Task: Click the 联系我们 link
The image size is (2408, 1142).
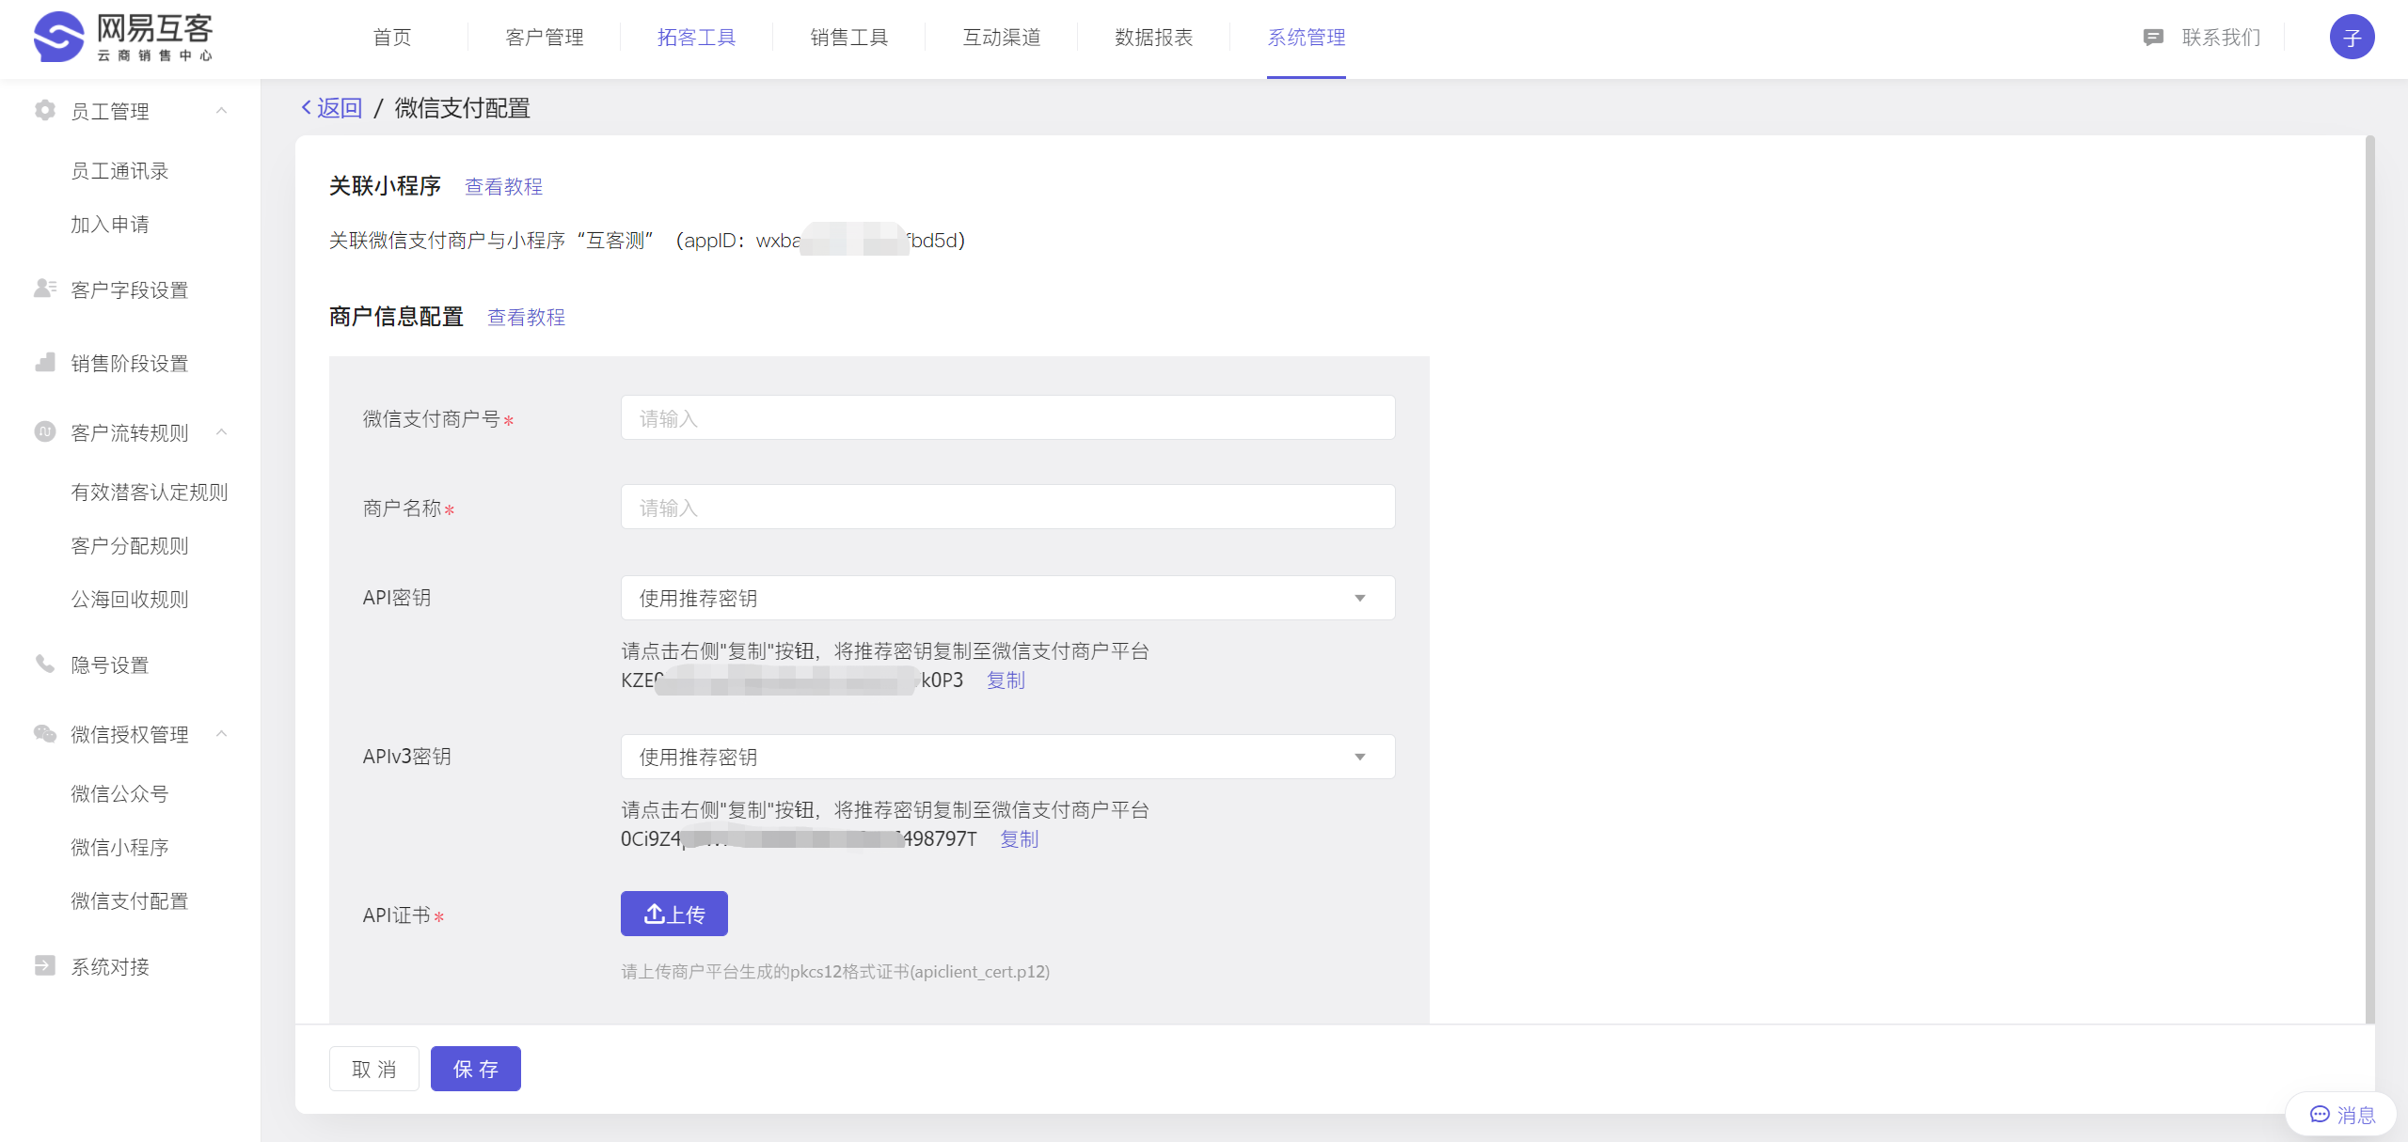Action: pyautogui.click(x=2221, y=38)
